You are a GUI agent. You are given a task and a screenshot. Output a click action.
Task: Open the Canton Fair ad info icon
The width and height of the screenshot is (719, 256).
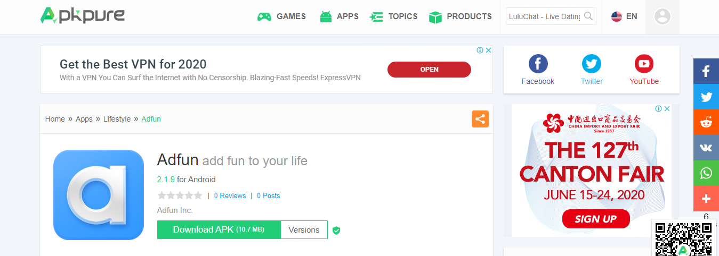coord(659,108)
